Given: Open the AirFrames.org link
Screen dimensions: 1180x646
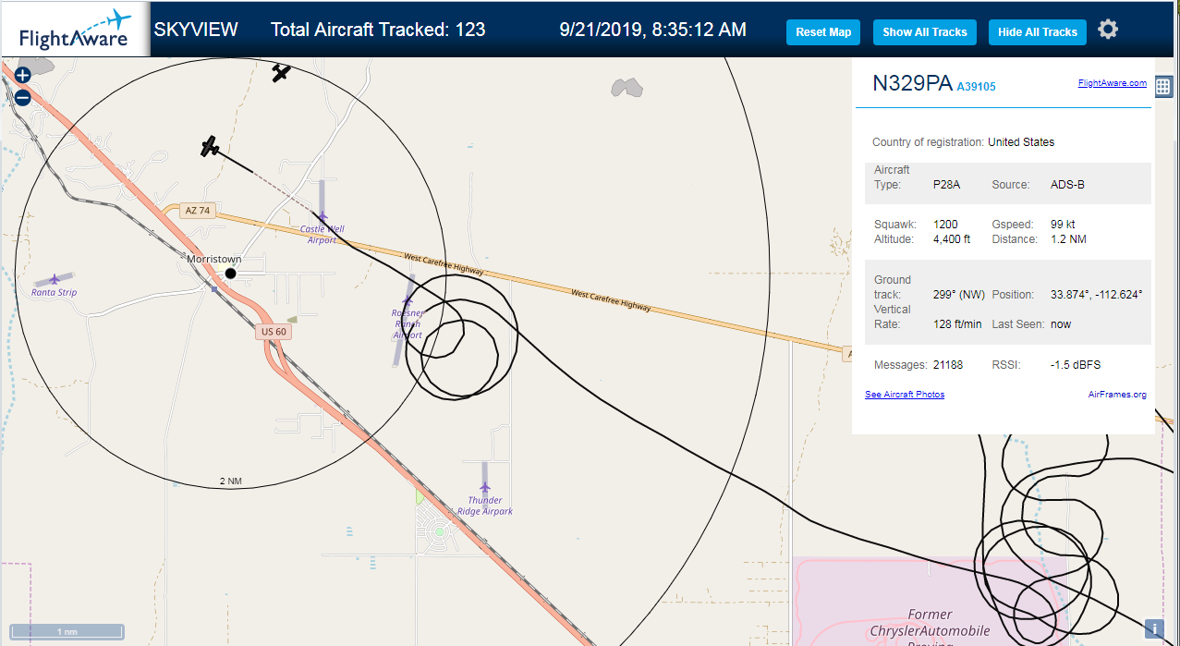Looking at the screenshot, I should (1117, 395).
